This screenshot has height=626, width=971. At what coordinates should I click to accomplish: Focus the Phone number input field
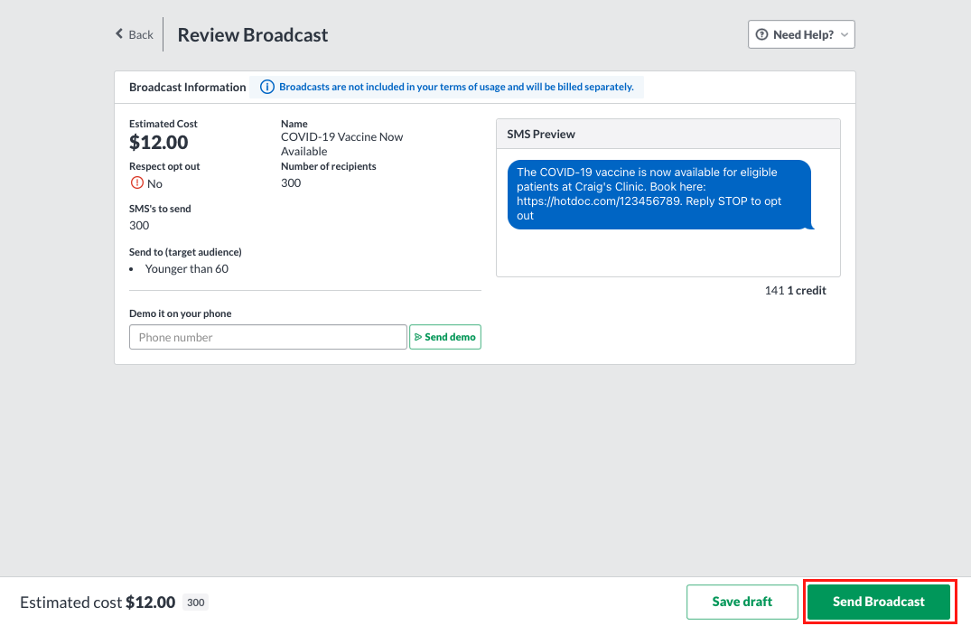click(x=268, y=337)
